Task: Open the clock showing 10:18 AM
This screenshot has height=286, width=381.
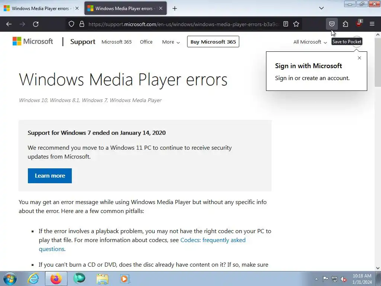Action: tap(362, 279)
